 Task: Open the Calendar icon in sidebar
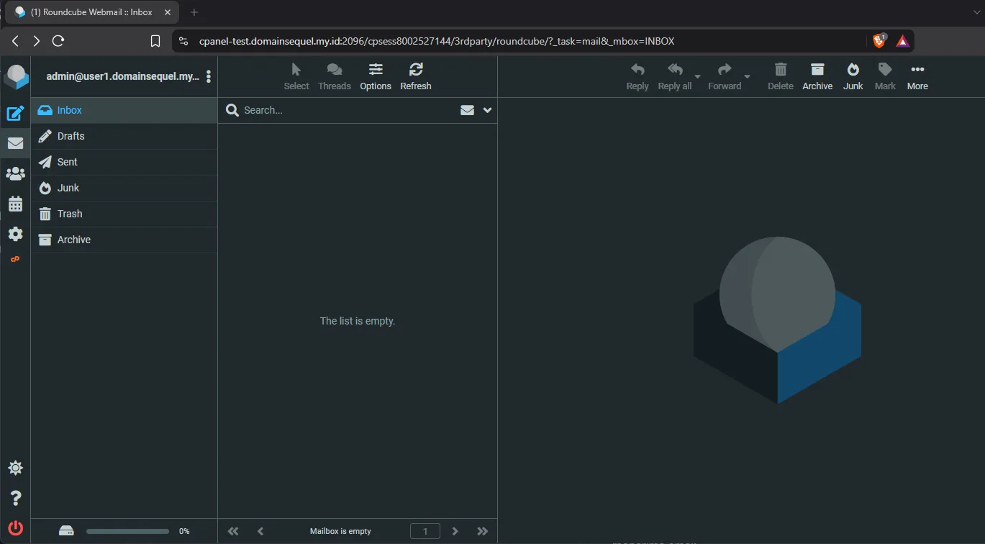(x=15, y=204)
